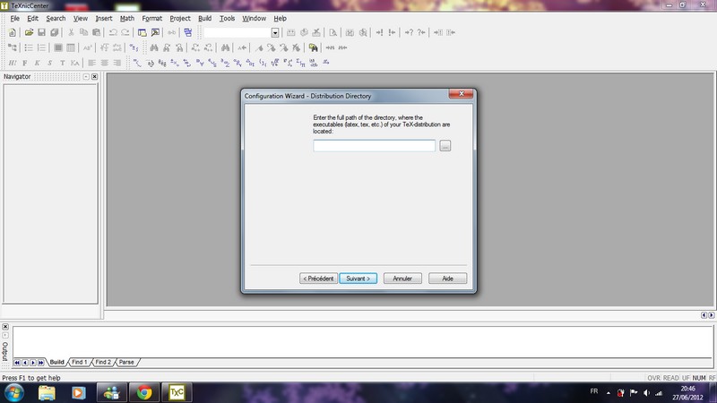Close the Output panel with its X
Viewport: 717px width, 403px height.
pos(4,327)
